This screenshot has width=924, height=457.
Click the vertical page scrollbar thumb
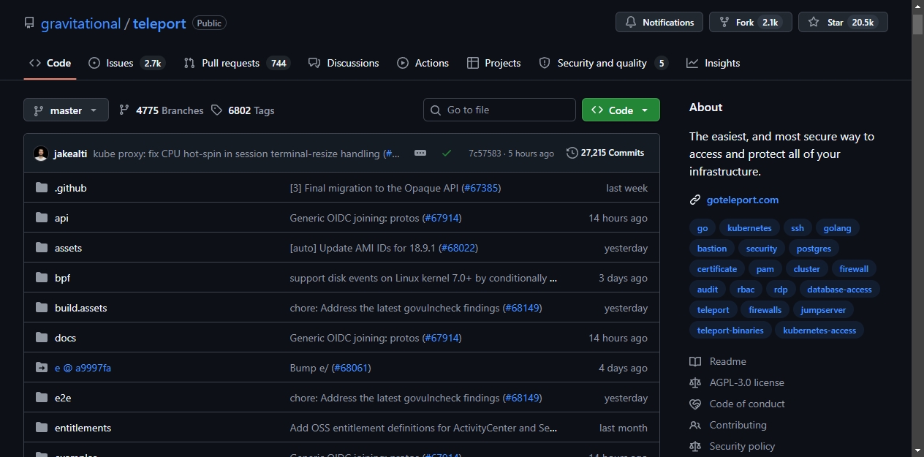tap(917, 23)
